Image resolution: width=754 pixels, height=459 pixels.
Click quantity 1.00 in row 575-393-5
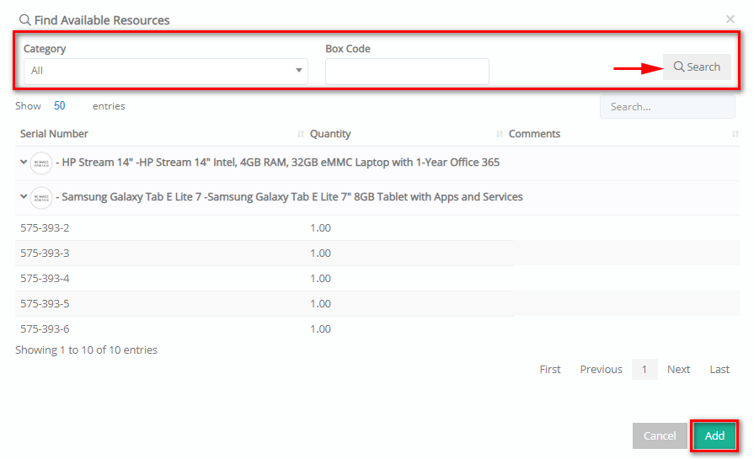[x=320, y=304]
